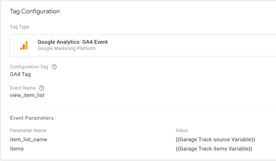276x161 pixels.
Task: Click empty space inside the Tag Type box
Action: click(x=188, y=45)
